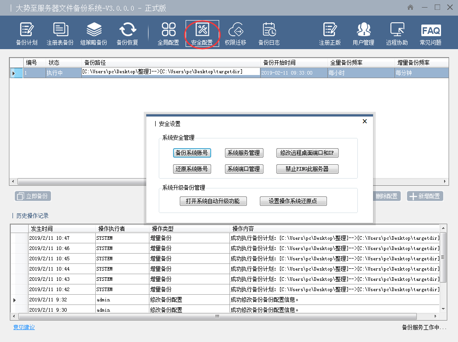Click 设置操作系统还原点 button
The width and height of the screenshot is (458, 342).
293,201
